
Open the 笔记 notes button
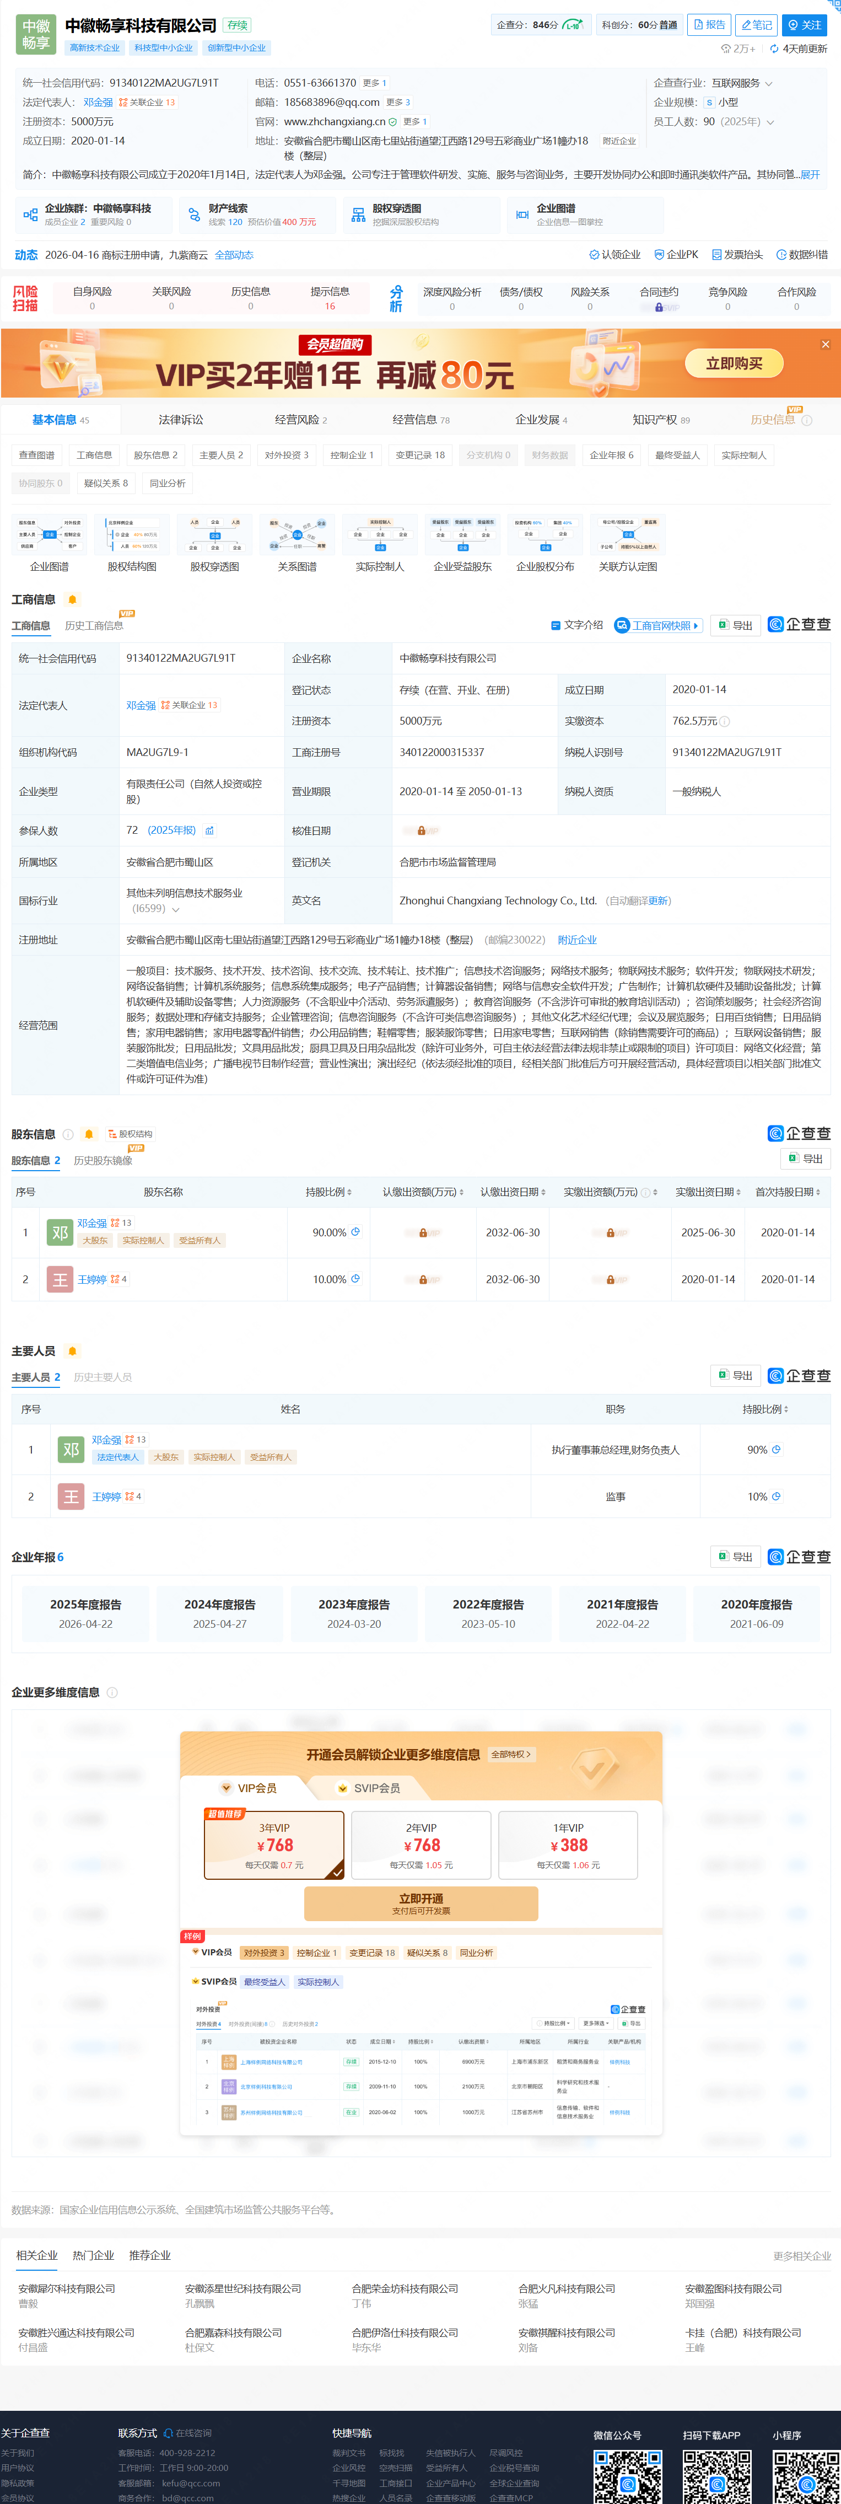point(756,24)
